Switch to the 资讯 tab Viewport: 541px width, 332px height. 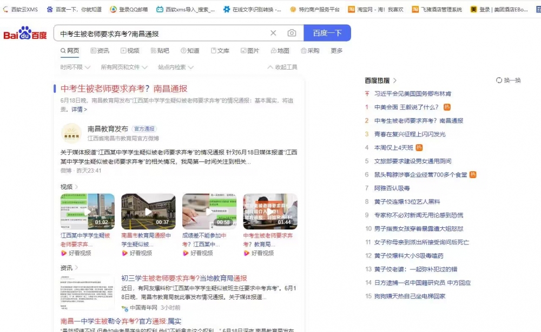click(x=100, y=51)
